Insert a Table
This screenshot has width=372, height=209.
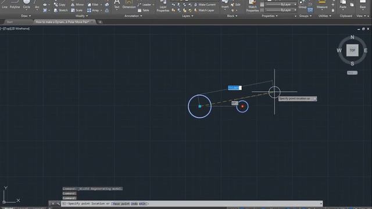tap(144, 10)
